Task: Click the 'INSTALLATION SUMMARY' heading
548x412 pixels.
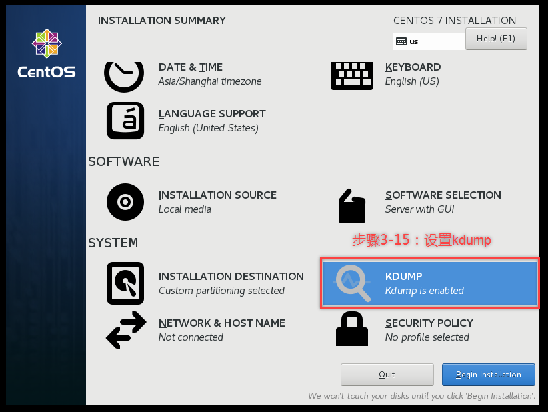Action: point(162,21)
